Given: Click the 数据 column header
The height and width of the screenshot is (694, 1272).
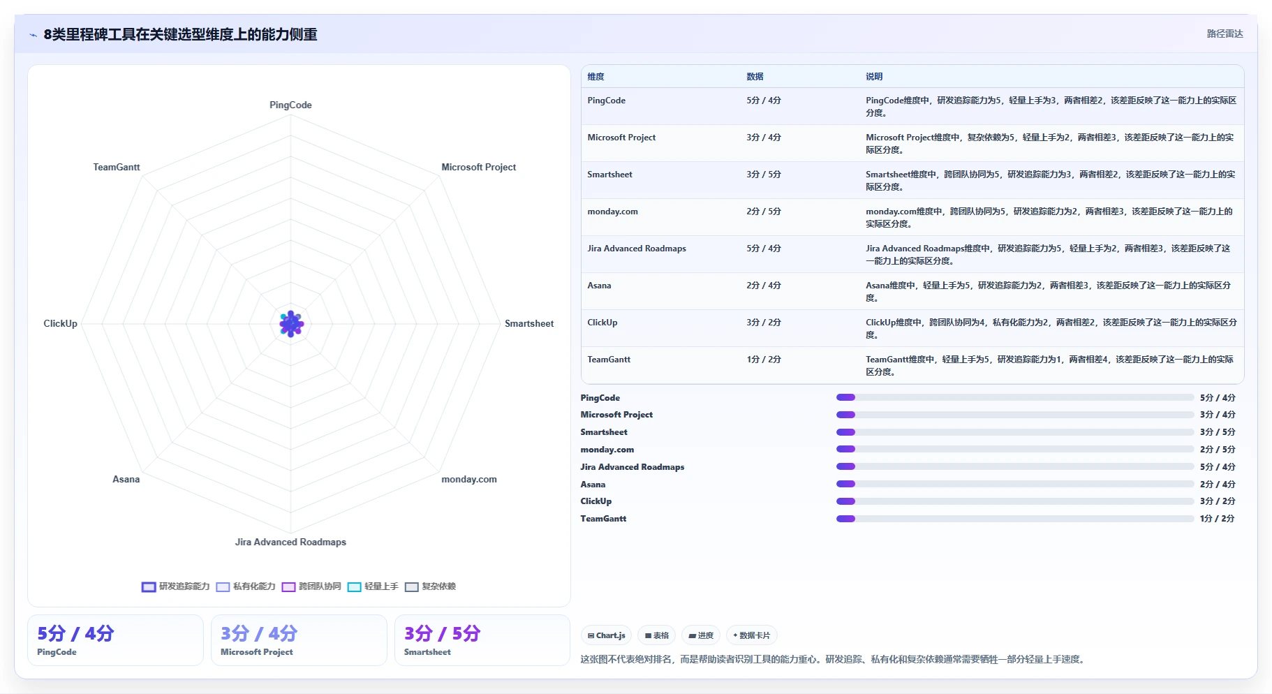Looking at the screenshot, I should pos(755,77).
